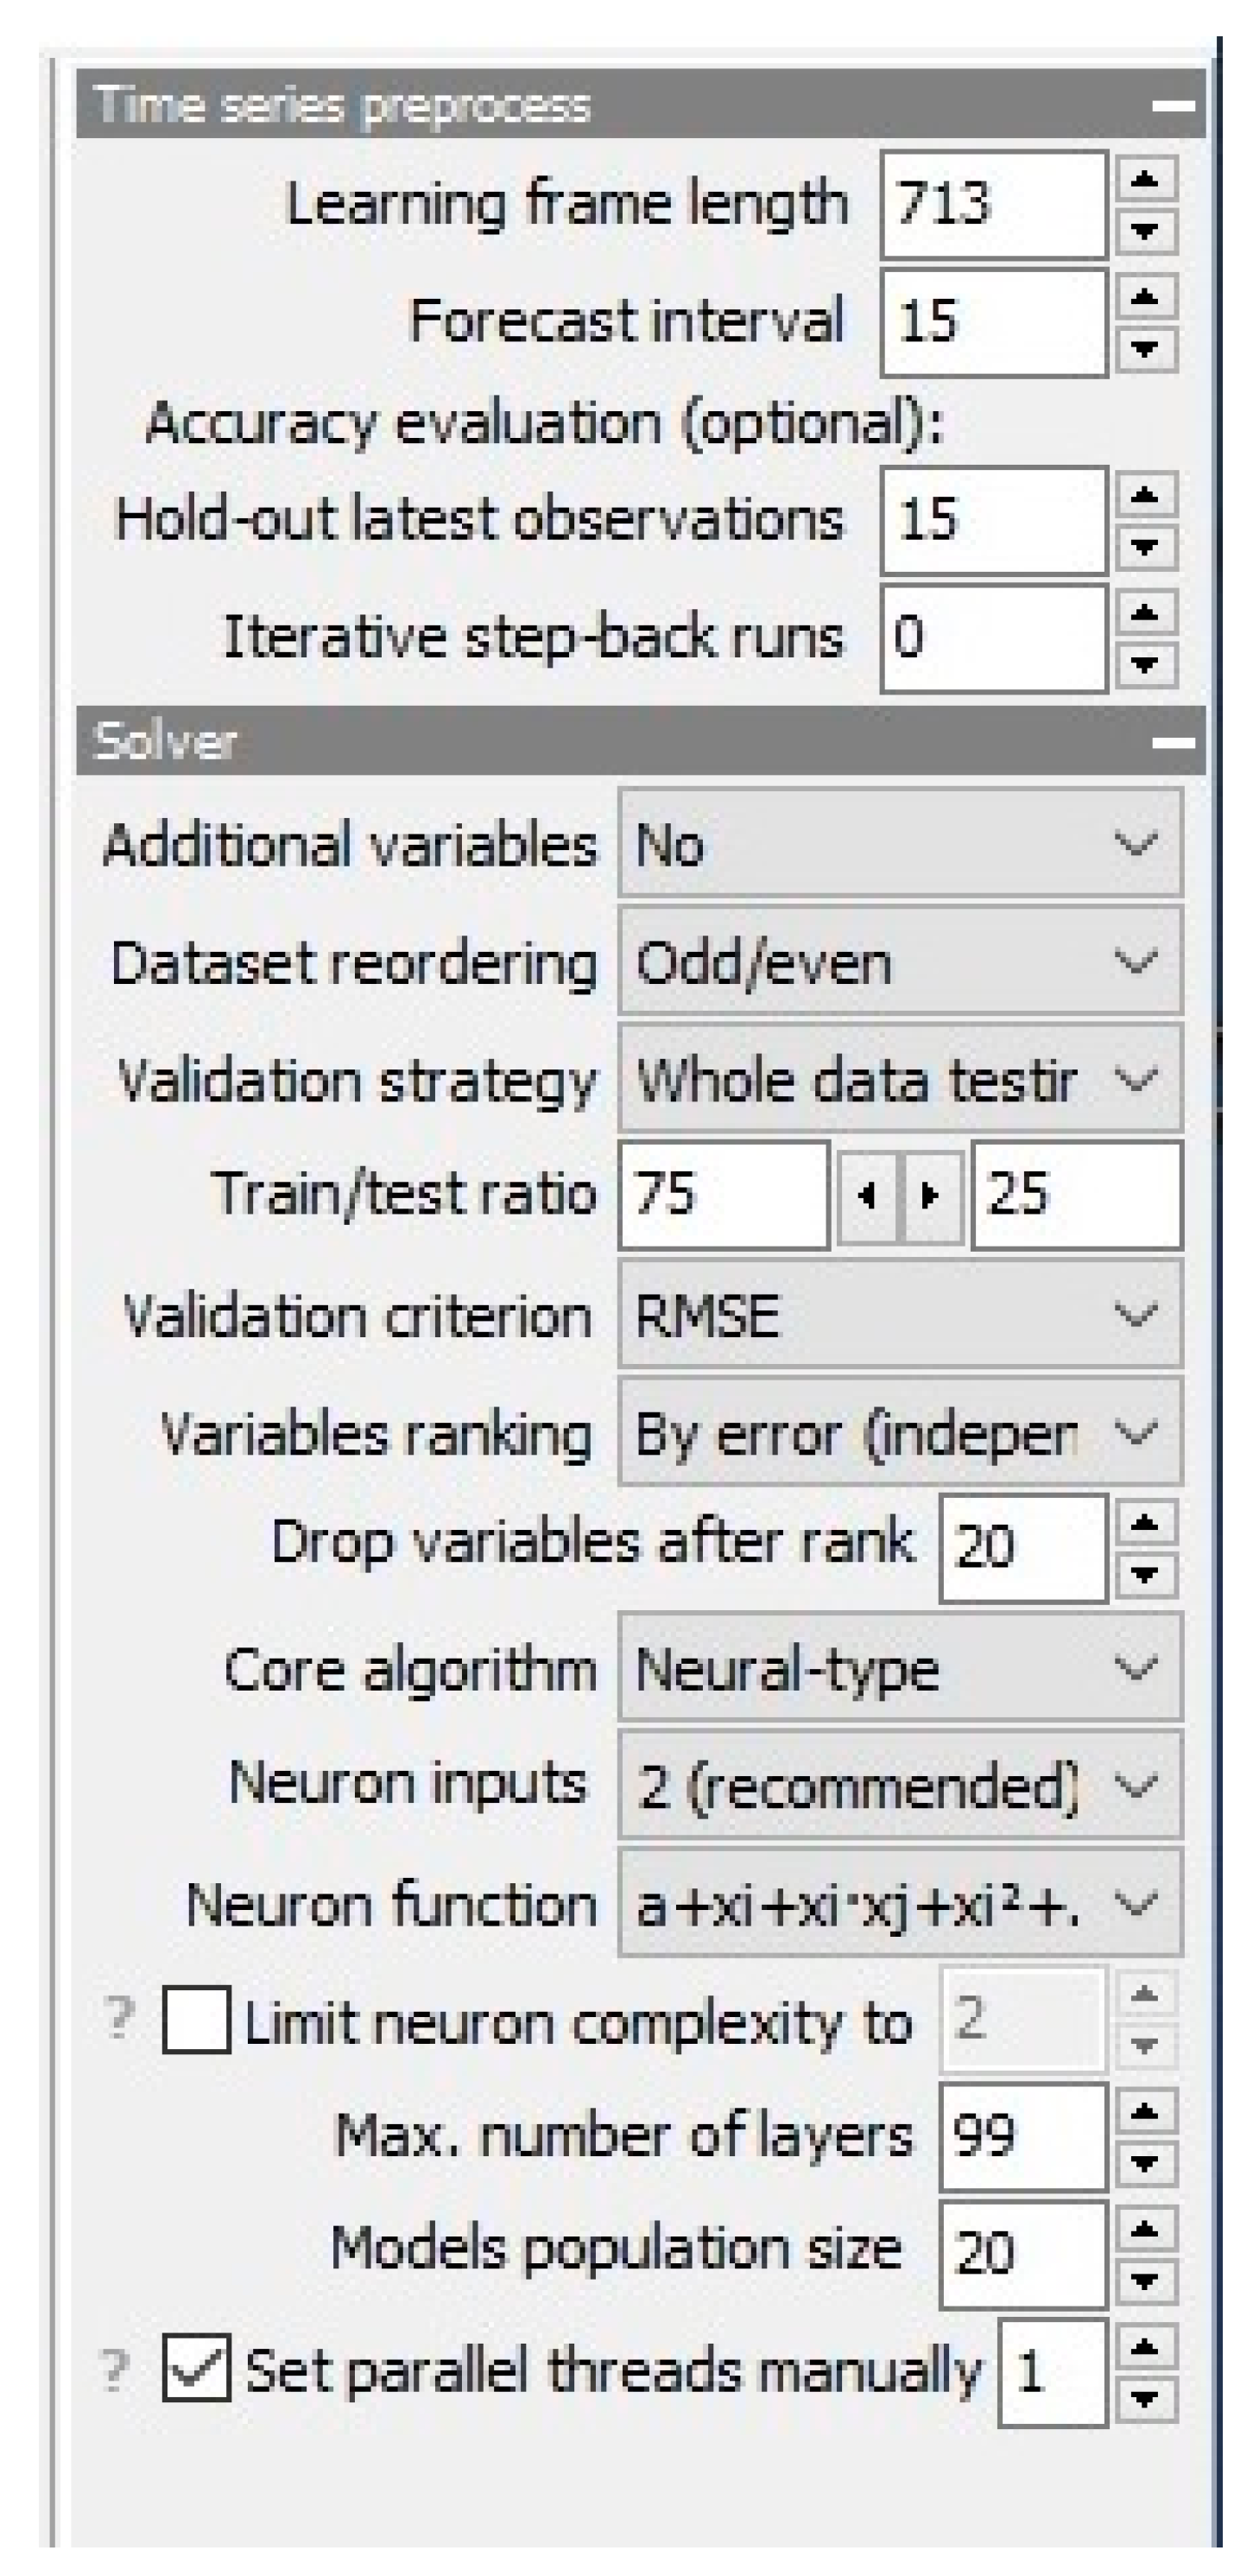The width and height of the screenshot is (1253, 2576).
Task: Open the Validation criterion RMSE dropdown
Action: point(900,1314)
